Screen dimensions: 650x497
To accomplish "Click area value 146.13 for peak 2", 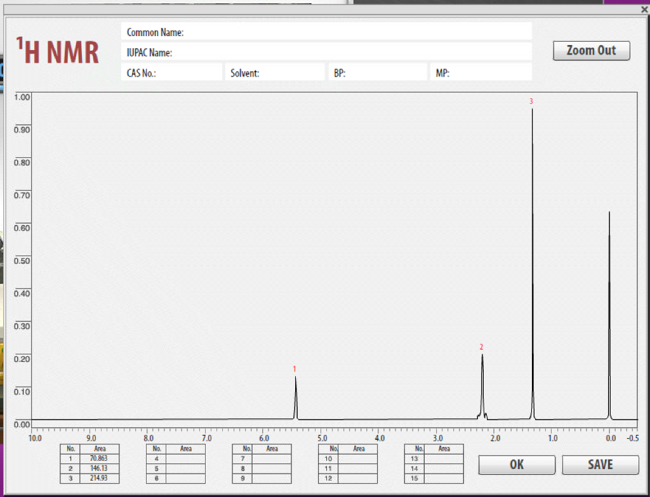I will (99, 468).
